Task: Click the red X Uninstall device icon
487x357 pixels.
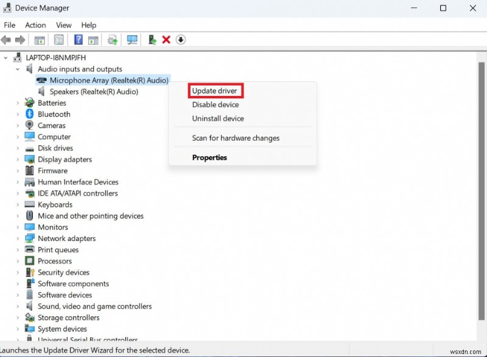Action: point(166,39)
